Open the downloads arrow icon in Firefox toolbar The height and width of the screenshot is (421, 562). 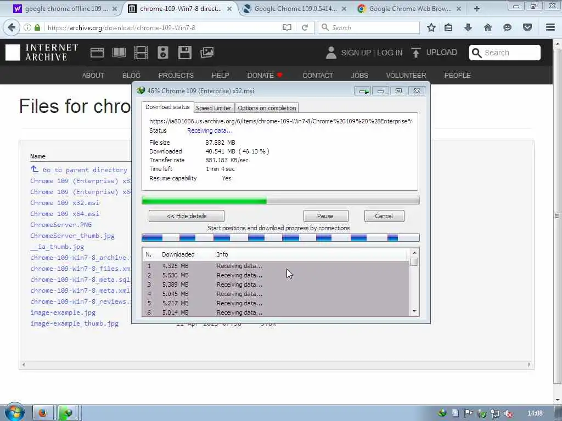tap(468, 27)
